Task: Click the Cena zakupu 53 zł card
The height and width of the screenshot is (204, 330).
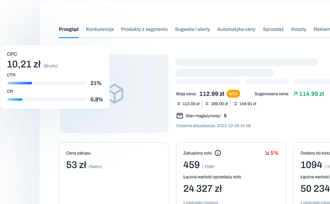Action: pyautogui.click(x=113, y=172)
